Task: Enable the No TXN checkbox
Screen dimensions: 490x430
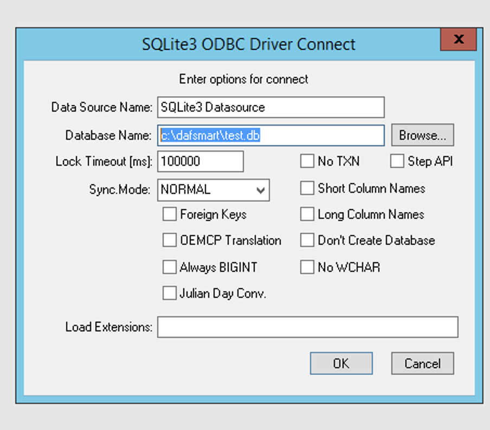Action: (307, 161)
